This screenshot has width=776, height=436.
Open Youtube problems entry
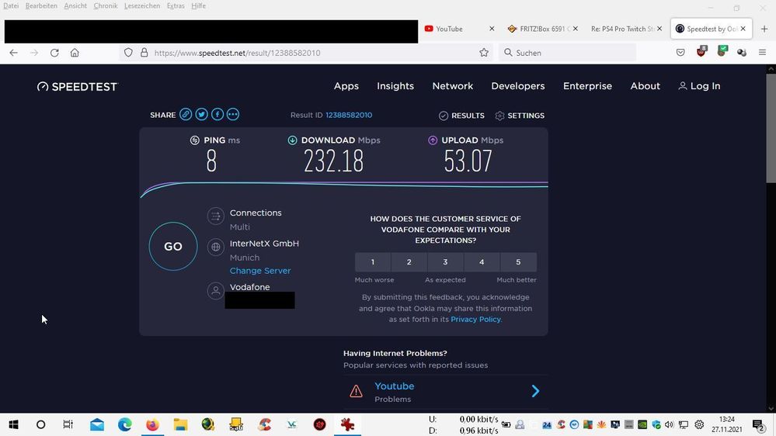394,386
